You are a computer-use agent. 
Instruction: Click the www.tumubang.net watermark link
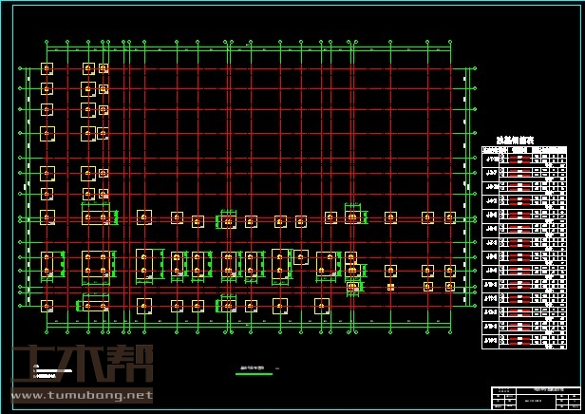click(81, 394)
